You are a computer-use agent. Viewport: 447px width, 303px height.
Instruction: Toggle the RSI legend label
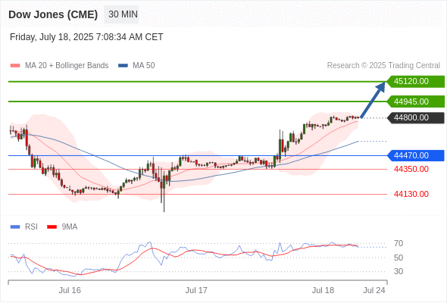[x=31, y=227]
